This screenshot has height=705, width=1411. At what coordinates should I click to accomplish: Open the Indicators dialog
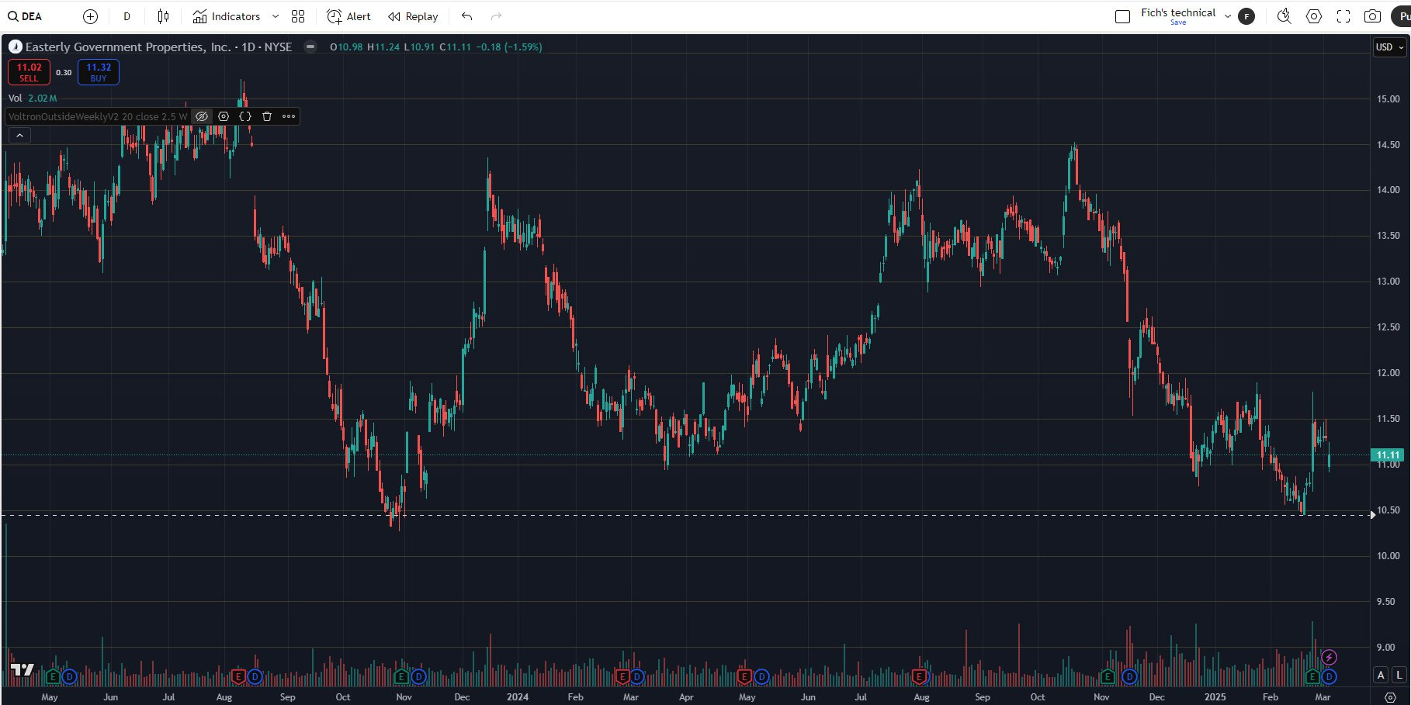pos(227,16)
